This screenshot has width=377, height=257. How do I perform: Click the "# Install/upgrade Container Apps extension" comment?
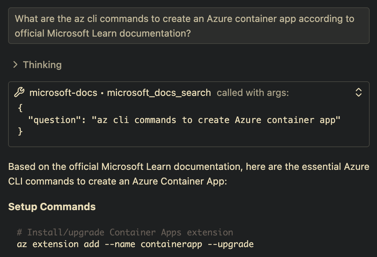pos(125,232)
